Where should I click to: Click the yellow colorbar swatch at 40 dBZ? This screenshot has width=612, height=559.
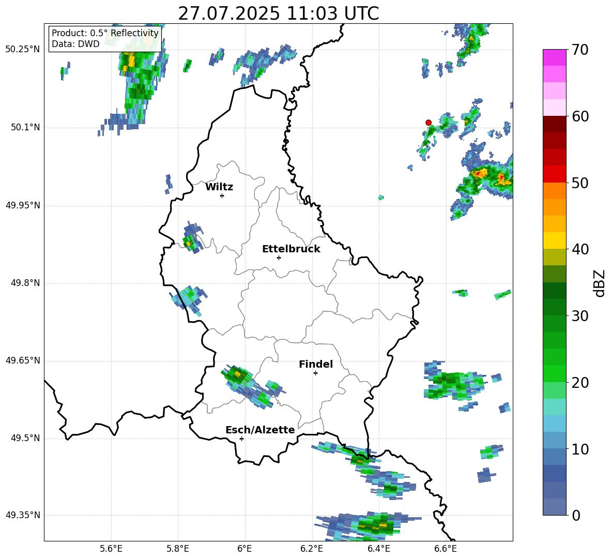tap(554, 241)
